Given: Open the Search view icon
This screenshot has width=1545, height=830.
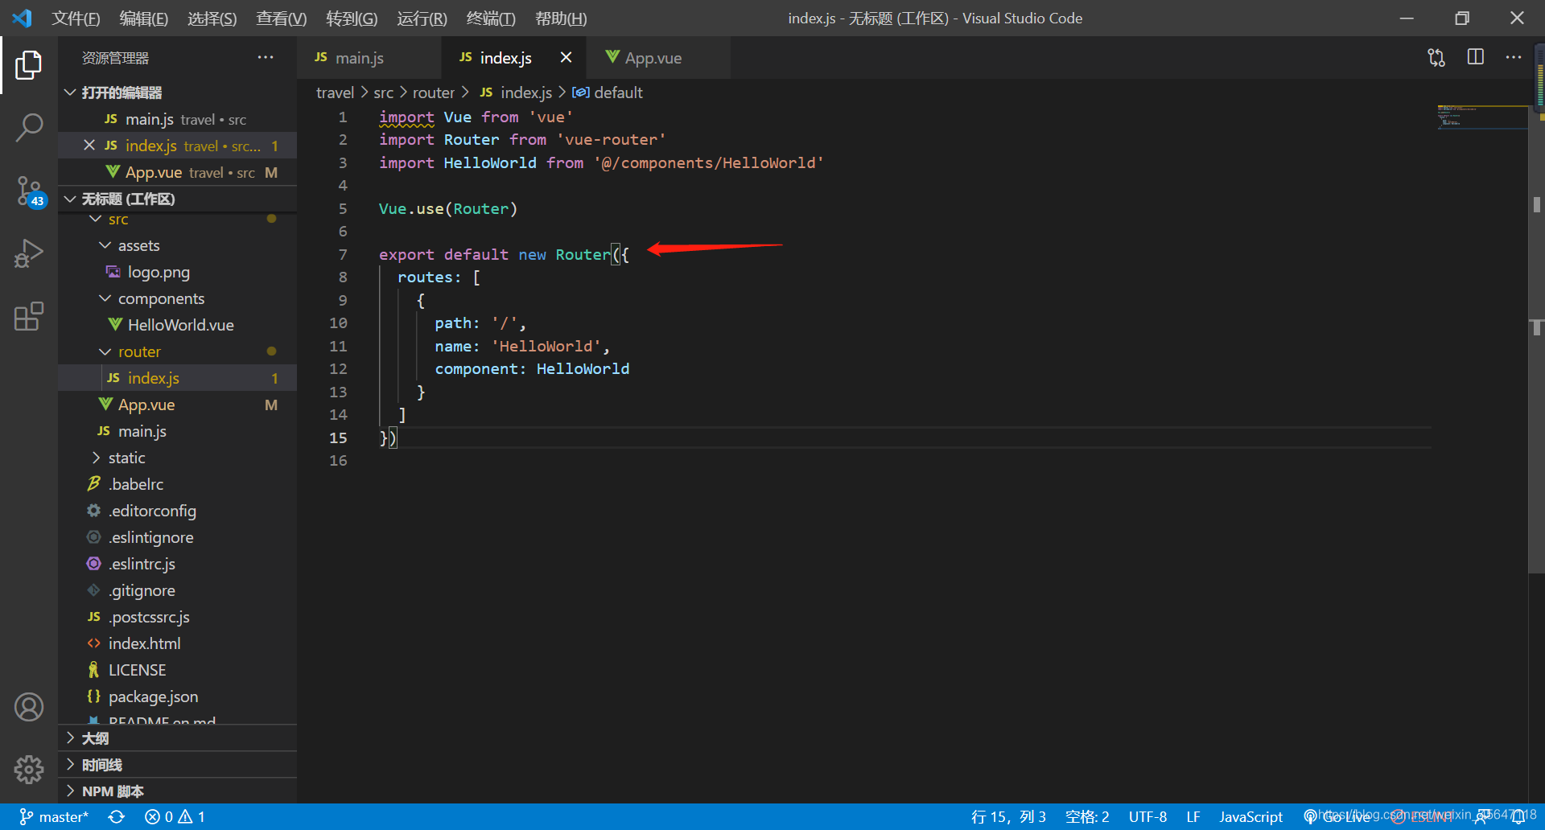Looking at the screenshot, I should point(29,127).
